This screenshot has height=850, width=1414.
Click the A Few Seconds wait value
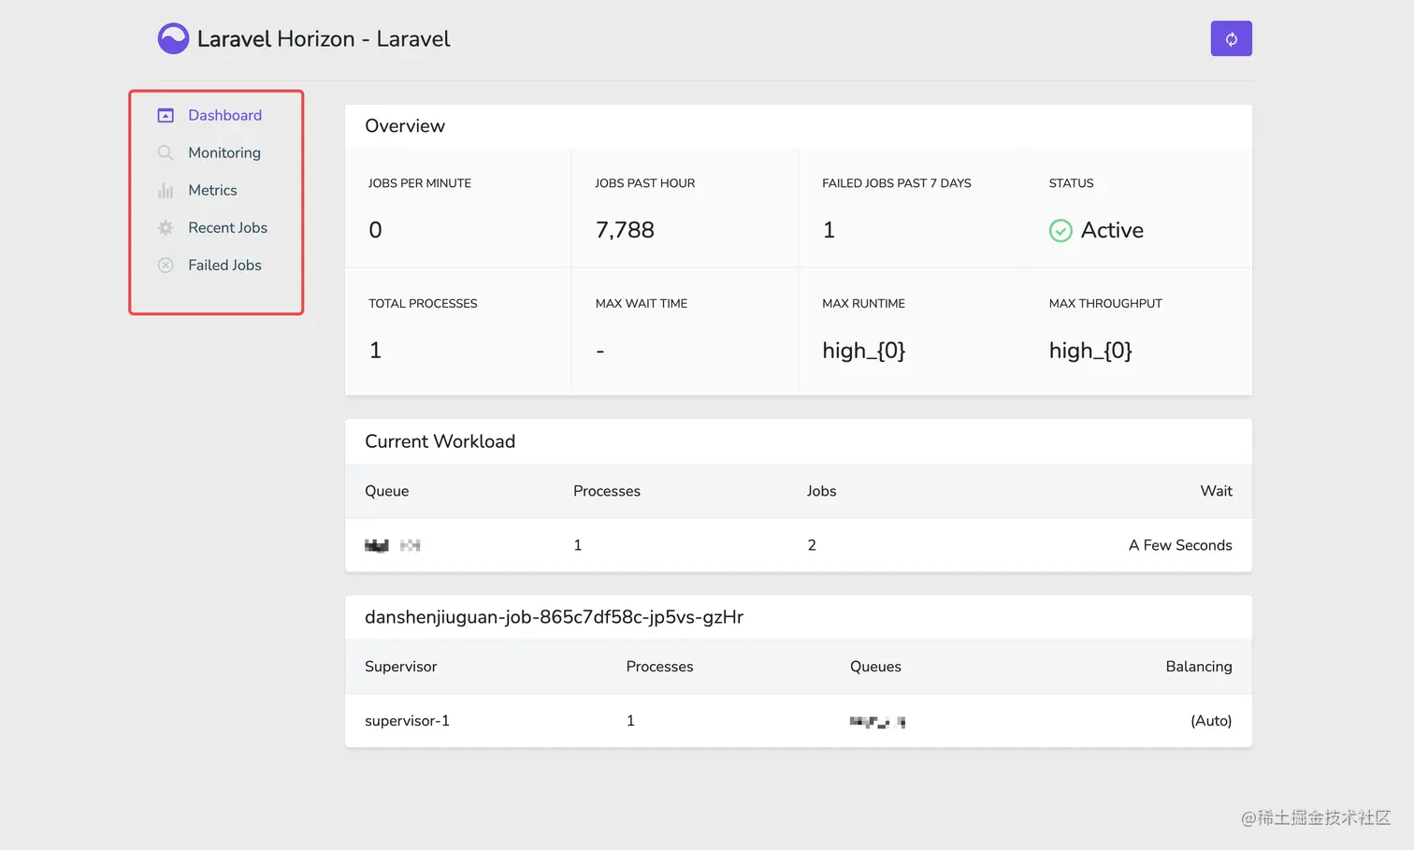coord(1180,545)
